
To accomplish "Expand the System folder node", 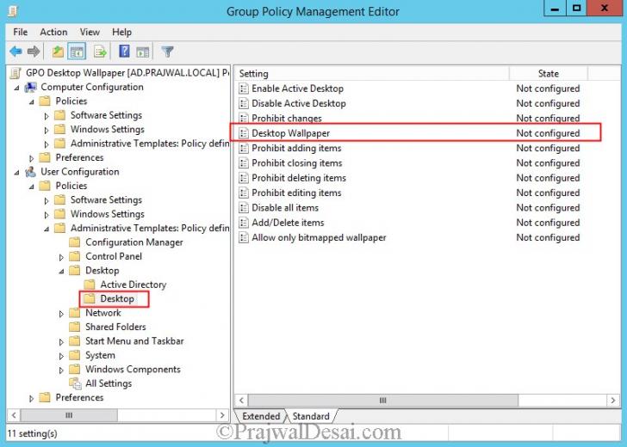I will pyautogui.click(x=61, y=356).
